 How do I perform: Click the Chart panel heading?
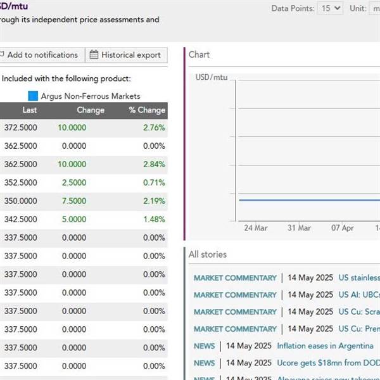pos(199,54)
